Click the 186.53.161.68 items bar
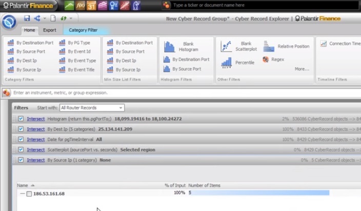 point(259,193)
